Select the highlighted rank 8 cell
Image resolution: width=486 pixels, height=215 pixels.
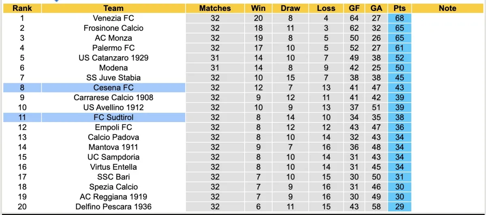pyautogui.click(x=22, y=88)
